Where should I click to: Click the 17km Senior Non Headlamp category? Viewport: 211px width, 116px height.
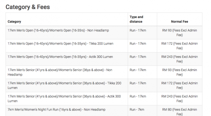(60, 72)
